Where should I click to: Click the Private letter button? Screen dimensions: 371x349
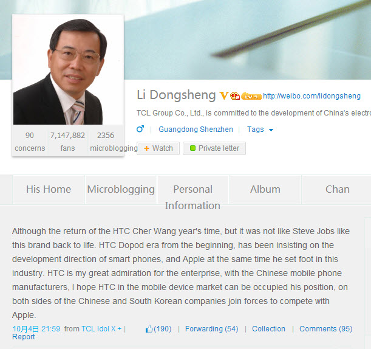(214, 148)
